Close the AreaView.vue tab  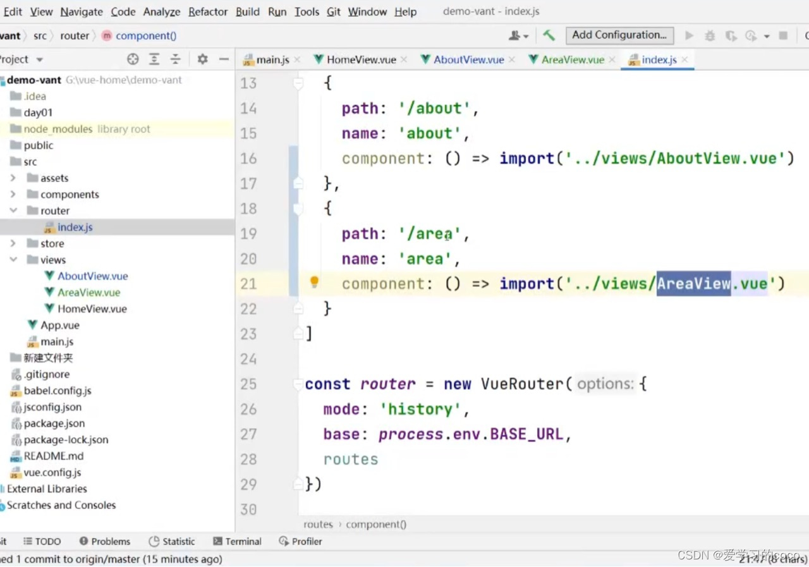[612, 60]
